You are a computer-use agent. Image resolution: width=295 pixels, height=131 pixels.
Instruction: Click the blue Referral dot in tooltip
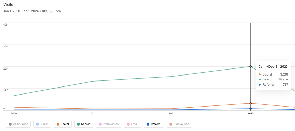pyautogui.click(x=260, y=85)
